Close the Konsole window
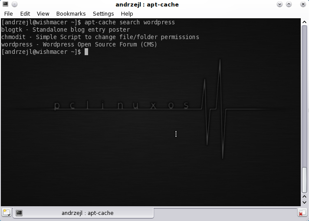This screenshot has height=221, width=309. coord(302,5)
